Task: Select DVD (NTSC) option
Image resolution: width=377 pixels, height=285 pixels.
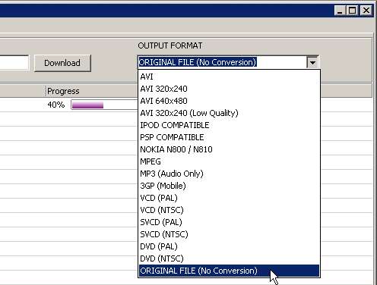Action: coord(229,258)
